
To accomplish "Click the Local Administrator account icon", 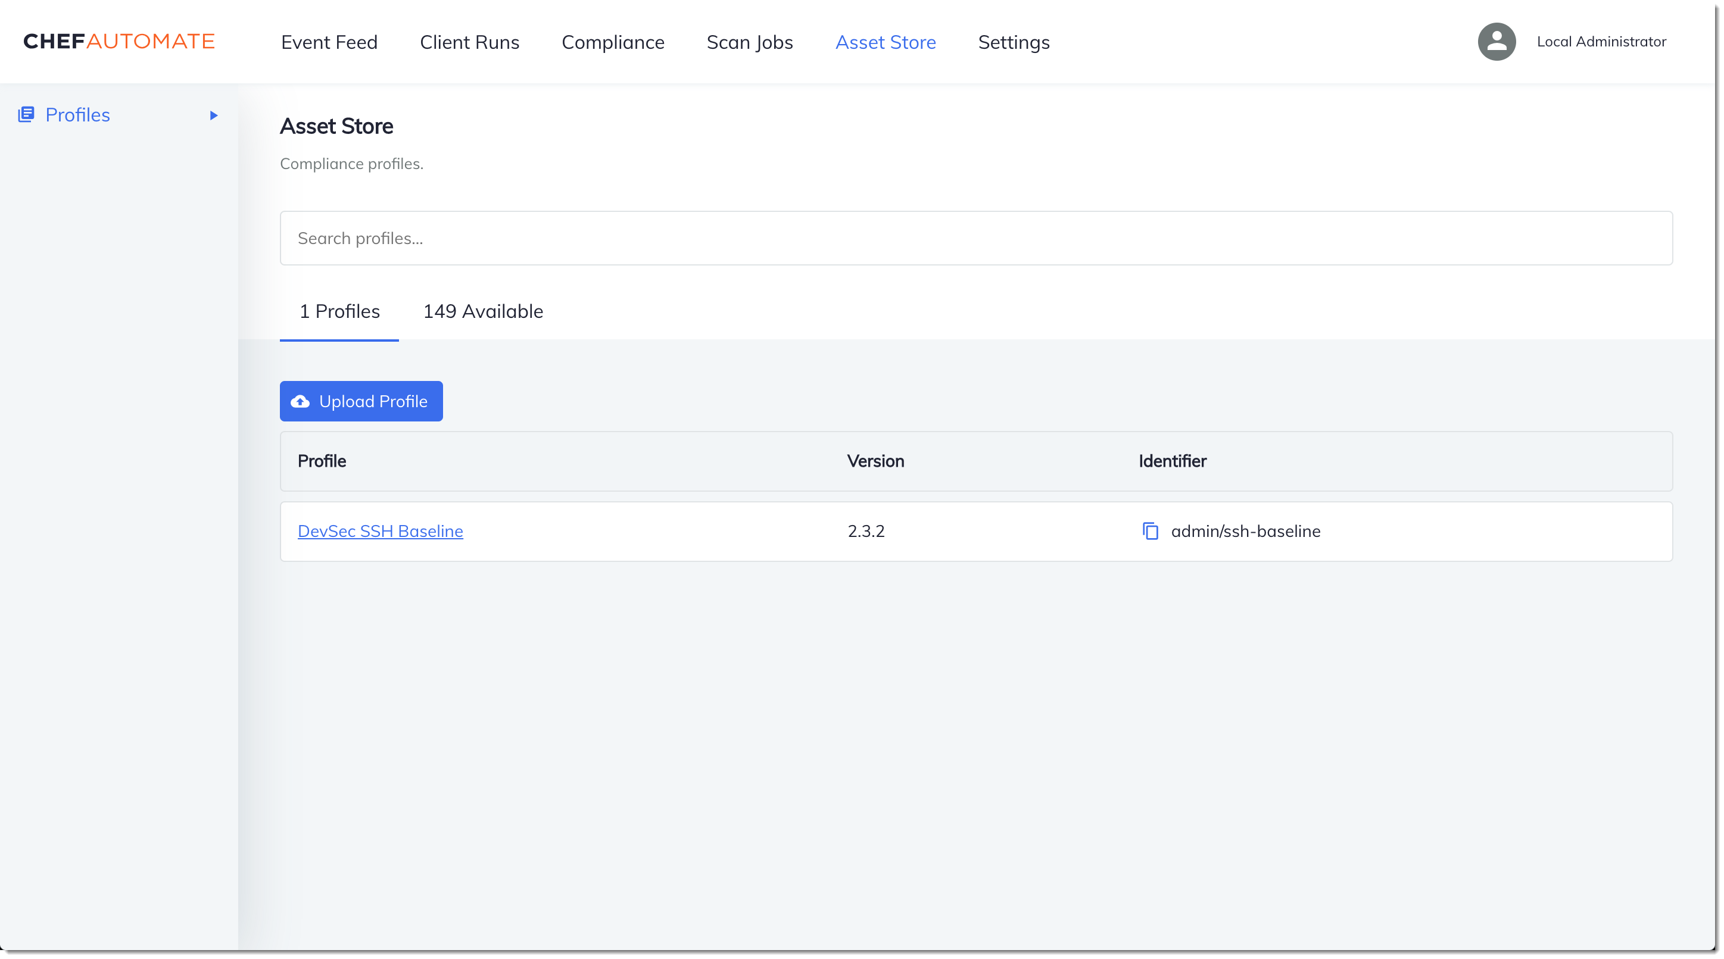I will coord(1497,41).
